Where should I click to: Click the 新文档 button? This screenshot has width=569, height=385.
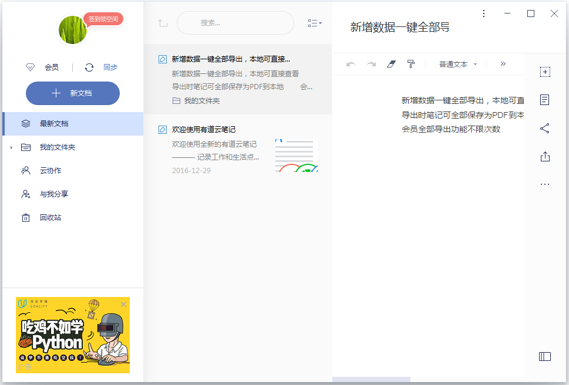[73, 93]
